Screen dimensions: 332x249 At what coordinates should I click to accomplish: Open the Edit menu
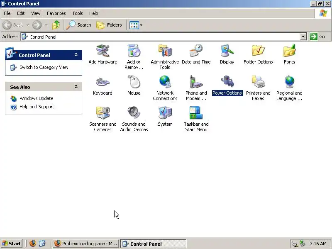[21, 13]
